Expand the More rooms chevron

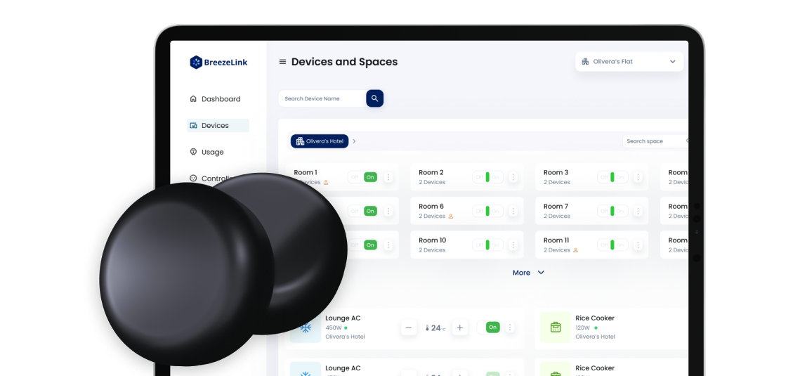pos(542,273)
